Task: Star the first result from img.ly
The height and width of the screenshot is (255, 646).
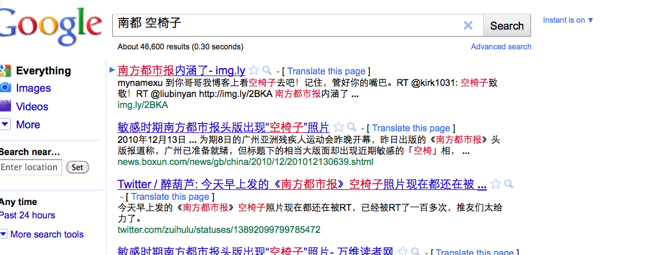Action: 254,70
